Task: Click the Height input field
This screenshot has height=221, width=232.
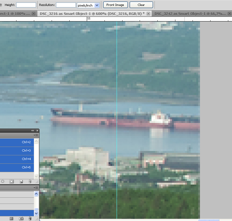Action: pos(26,5)
